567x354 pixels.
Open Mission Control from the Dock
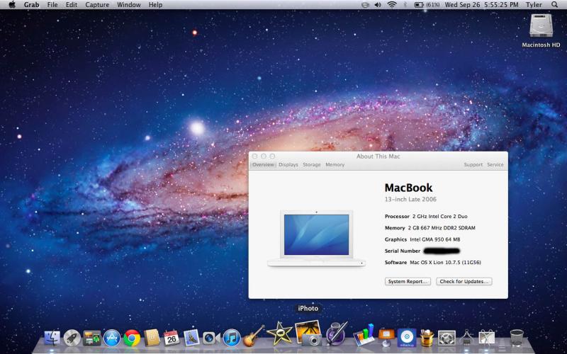coord(92,338)
